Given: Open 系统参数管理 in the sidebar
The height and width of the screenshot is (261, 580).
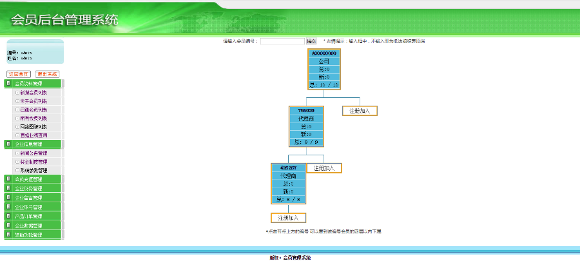Looking at the screenshot, I should pos(34,170).
